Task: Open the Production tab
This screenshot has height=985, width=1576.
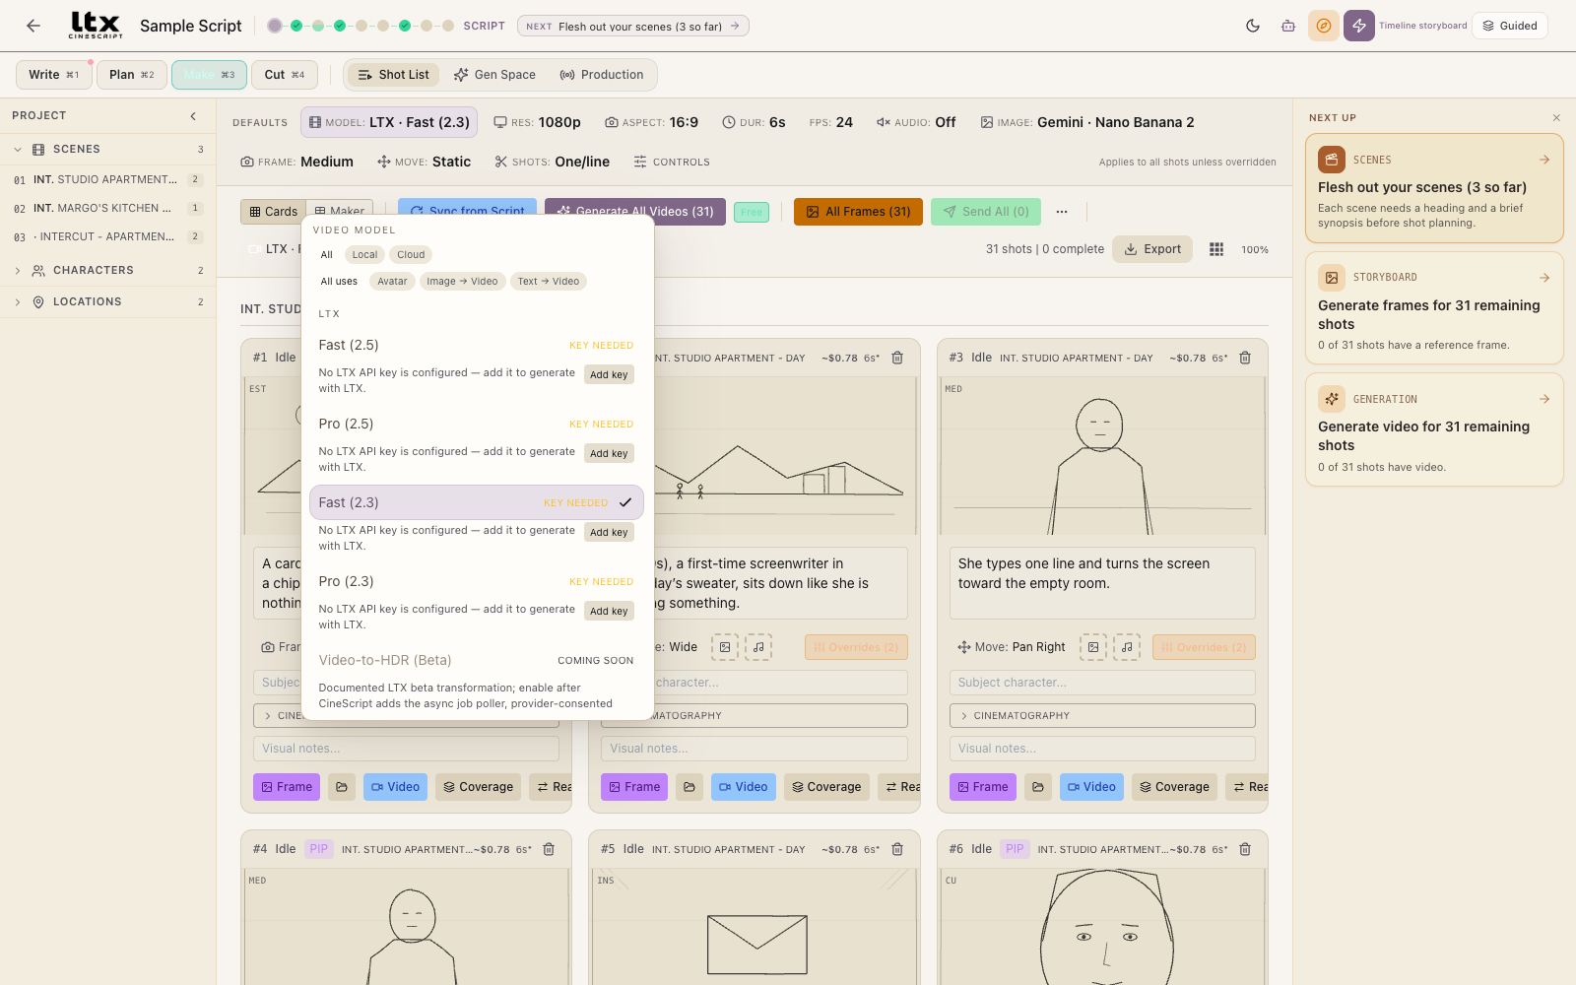Action: [x=601, y=75]
